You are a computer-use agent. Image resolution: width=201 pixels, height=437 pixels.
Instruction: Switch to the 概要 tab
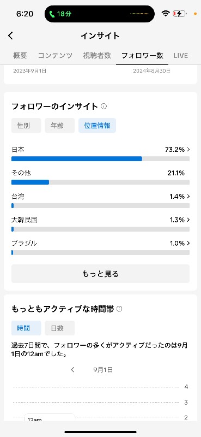(20, 56)
